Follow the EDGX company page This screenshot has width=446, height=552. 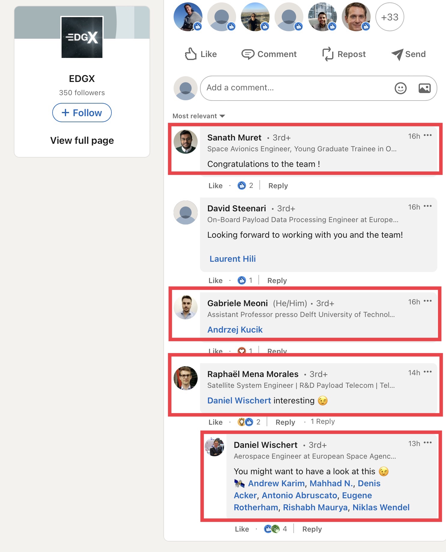pyautogui.click(x=82, y=113)
